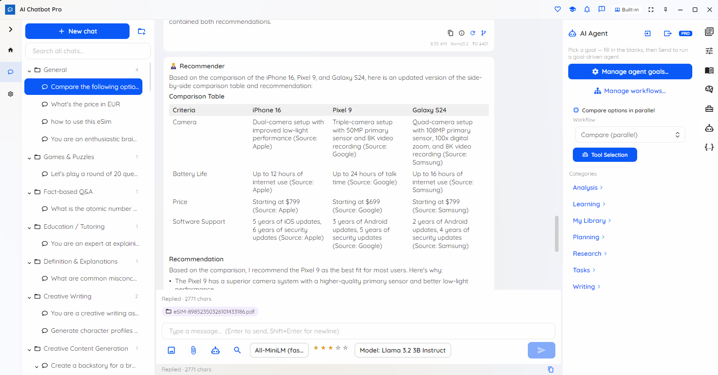Select 'Compare the following optio...' chat
Screen dimensions: 718x375
83,87
